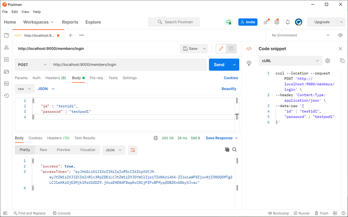Open the History sidebar icon
The image size is (348, 217).
click(6, 96)
